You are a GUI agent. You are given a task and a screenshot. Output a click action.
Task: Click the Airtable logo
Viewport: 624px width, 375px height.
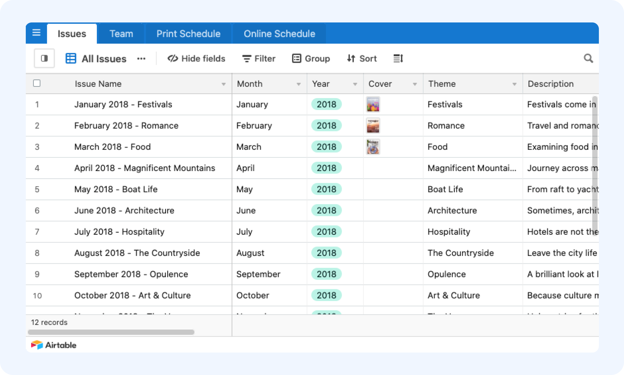[54, 345]
